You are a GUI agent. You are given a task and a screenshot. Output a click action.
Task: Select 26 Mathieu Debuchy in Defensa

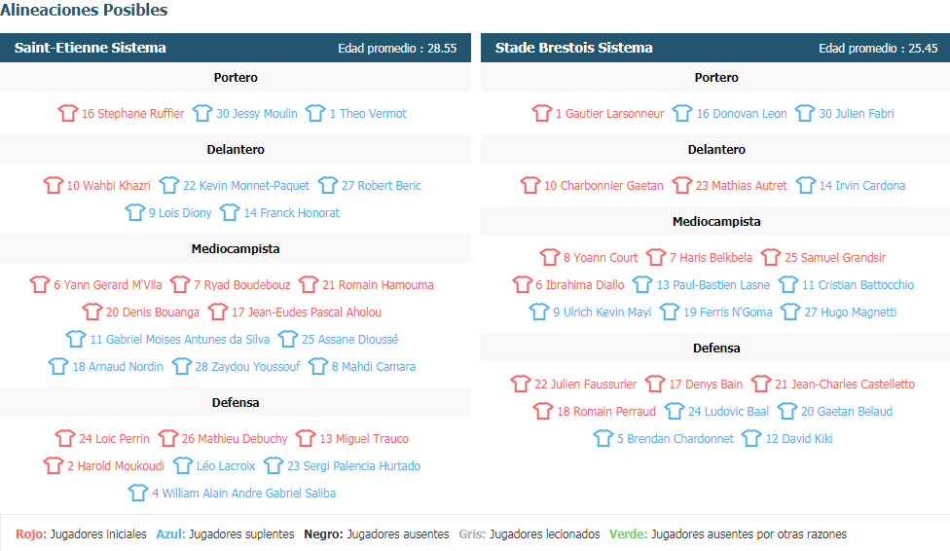pos(235,439)
